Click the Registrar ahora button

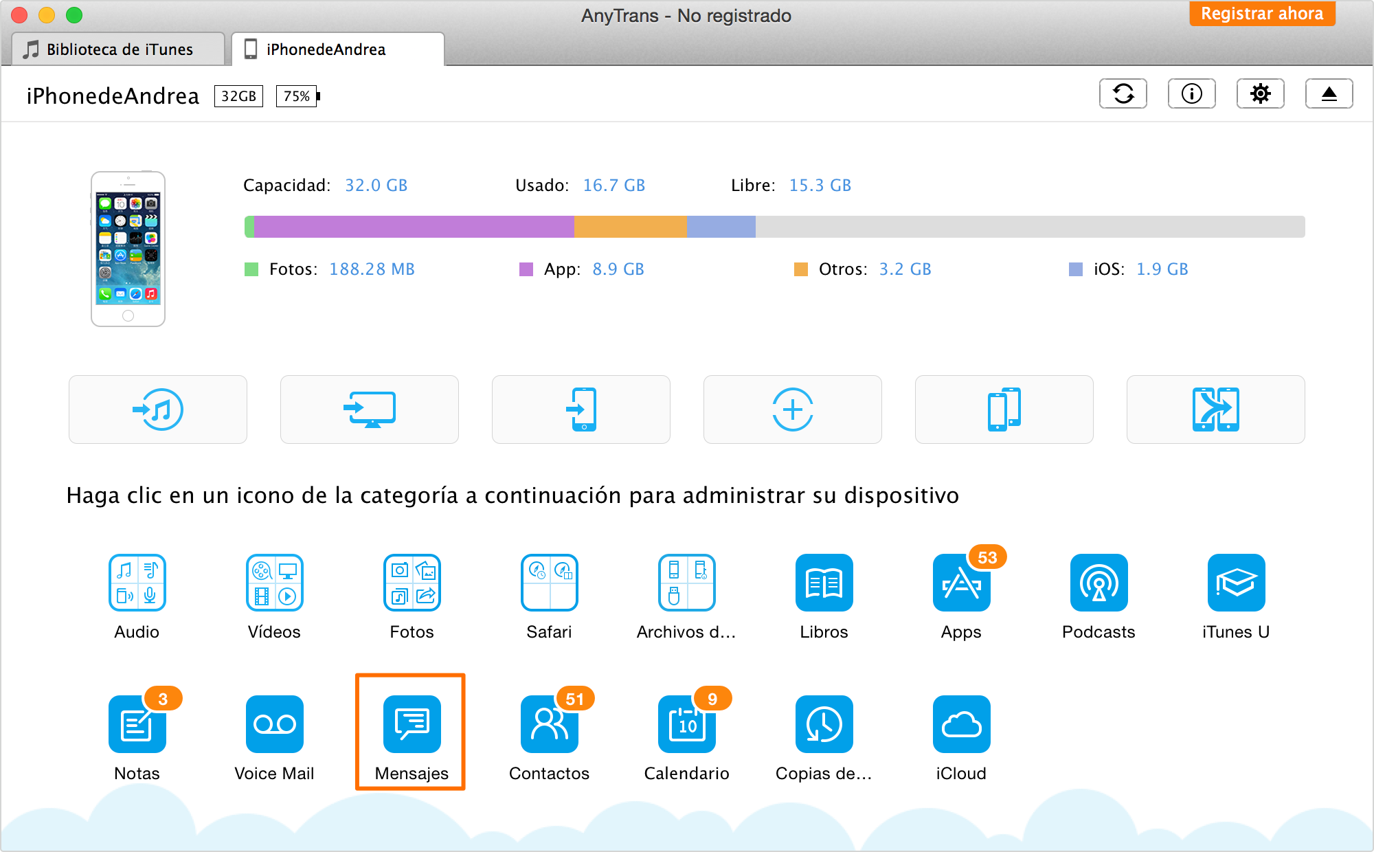coord(1262,14)
